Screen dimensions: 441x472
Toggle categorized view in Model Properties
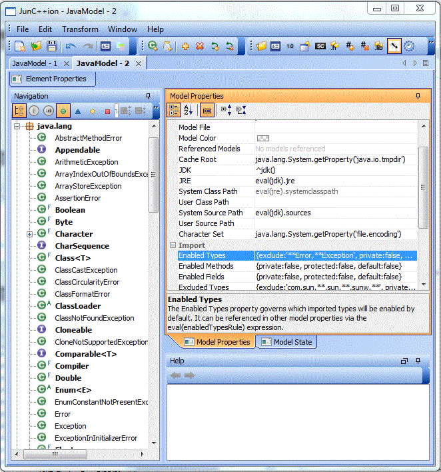click(174, 111)
